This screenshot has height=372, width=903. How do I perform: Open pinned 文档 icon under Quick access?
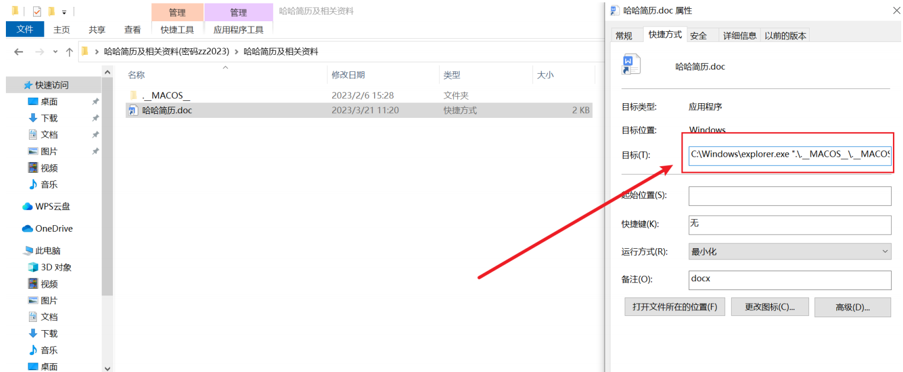pos(33,134)
